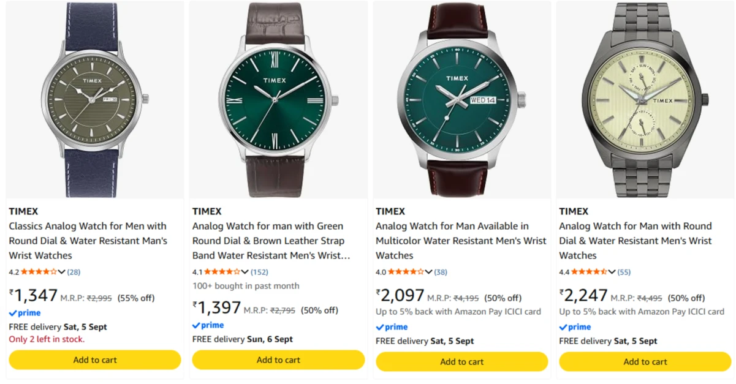Add the ₹1,397 Timex watch to cart
Image resolution: width=736 pixels, height=384 pixels.
point(278,360)
